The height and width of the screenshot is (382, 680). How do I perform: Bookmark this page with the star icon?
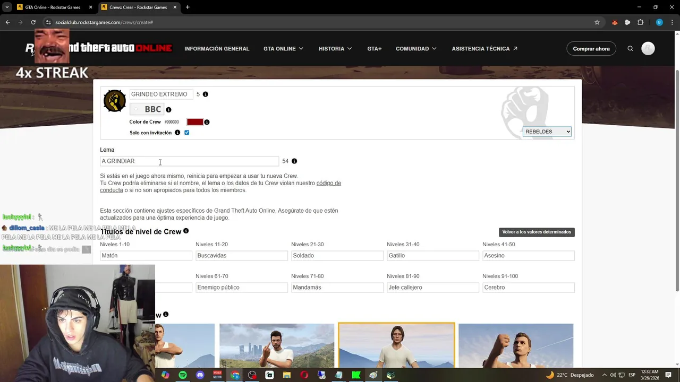tap(597, 22)
